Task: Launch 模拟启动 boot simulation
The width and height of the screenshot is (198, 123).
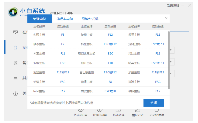Action: [138, 112]
